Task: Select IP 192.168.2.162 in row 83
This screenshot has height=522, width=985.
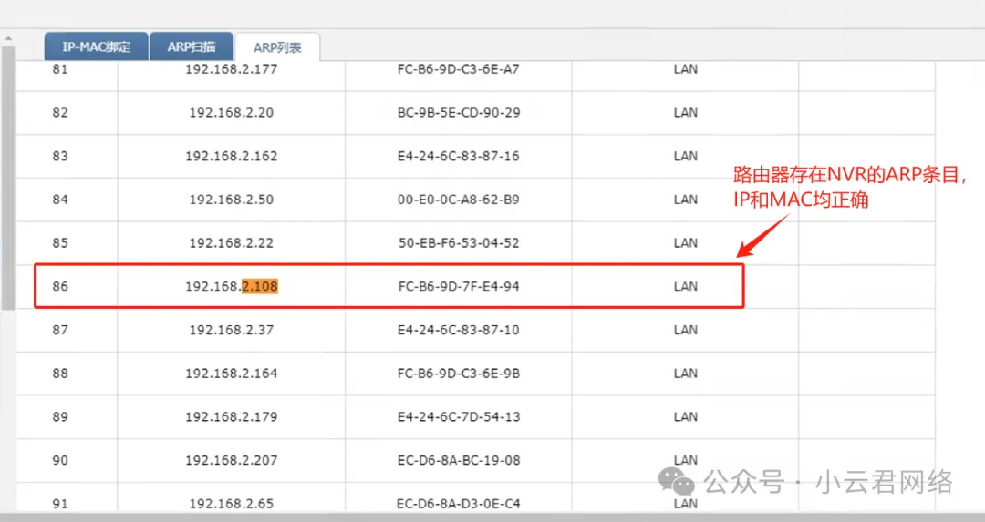Action: coord(232,156)
